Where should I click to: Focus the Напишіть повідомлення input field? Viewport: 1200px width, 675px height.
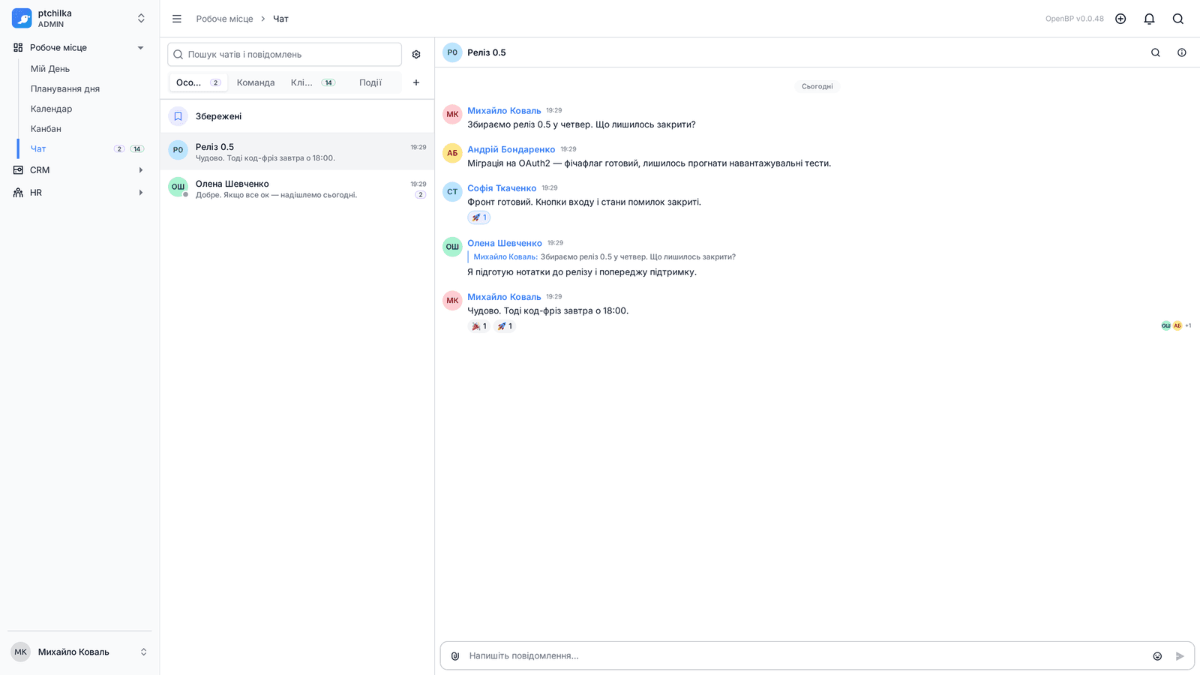[806, 656]
